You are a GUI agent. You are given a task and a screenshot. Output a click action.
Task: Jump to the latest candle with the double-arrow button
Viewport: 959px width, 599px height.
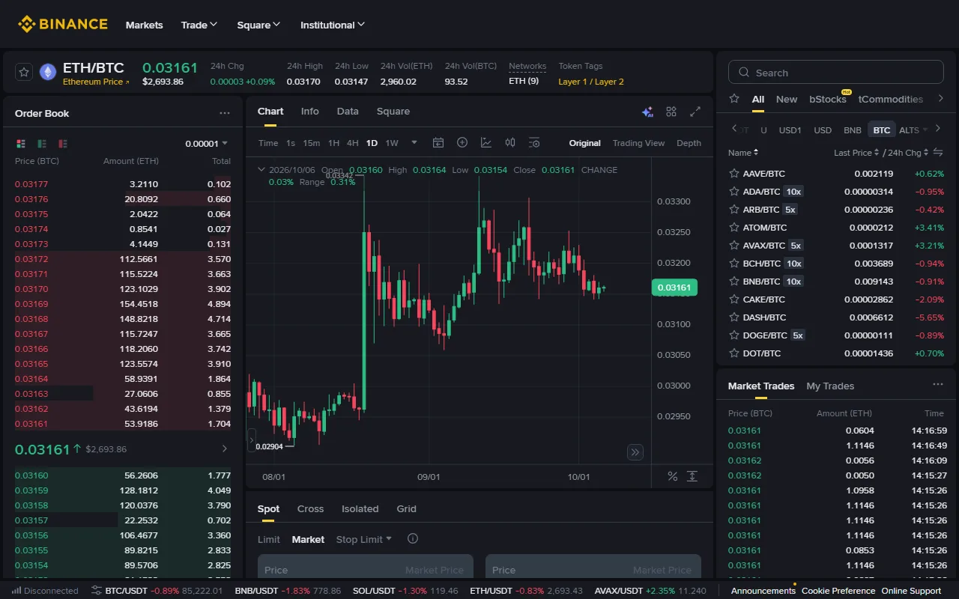point(635,451)
